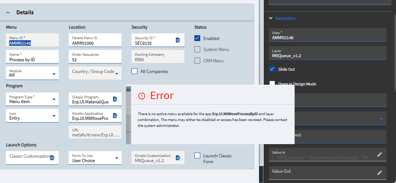Open the Kinetic Application search lookup
The image size is (396, 183).
point(115,116)
